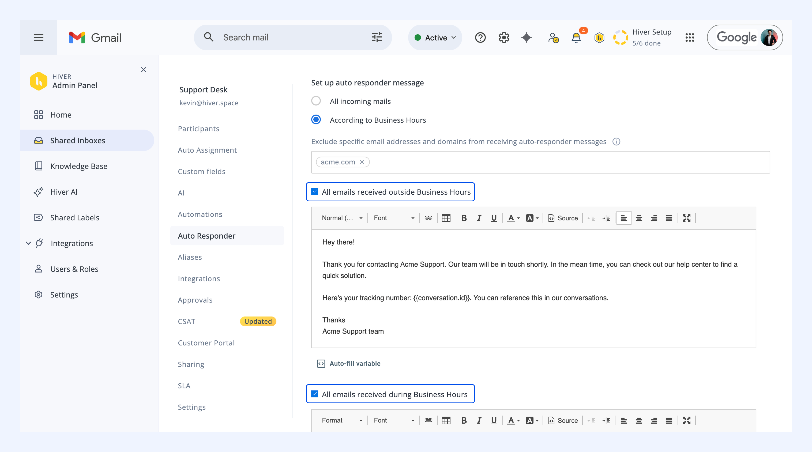Open notifications bell with 4 badge
The image size is (812, 452).
point(576,37)
